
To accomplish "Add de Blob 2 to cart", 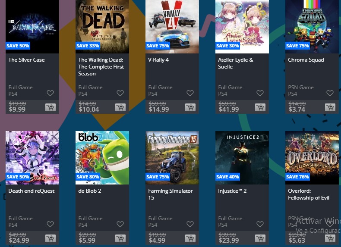I will [x=120, y=238].
